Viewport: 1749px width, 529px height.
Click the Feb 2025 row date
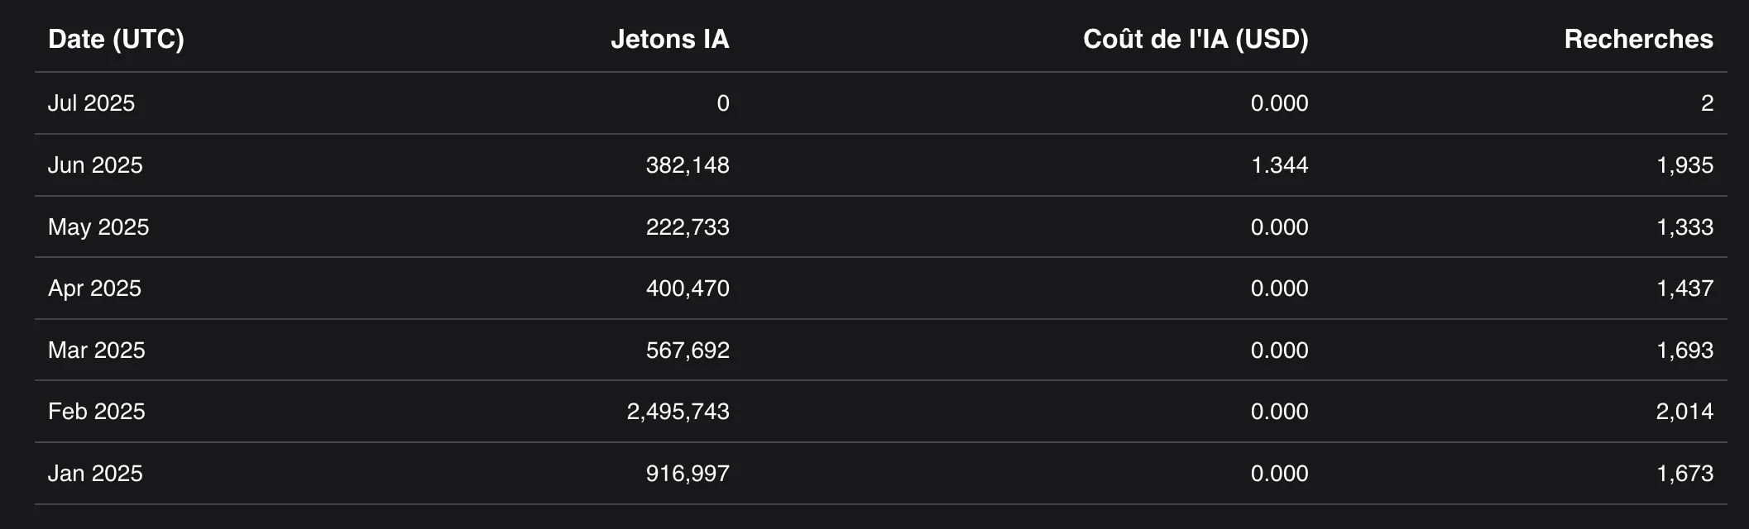point(96,412)
